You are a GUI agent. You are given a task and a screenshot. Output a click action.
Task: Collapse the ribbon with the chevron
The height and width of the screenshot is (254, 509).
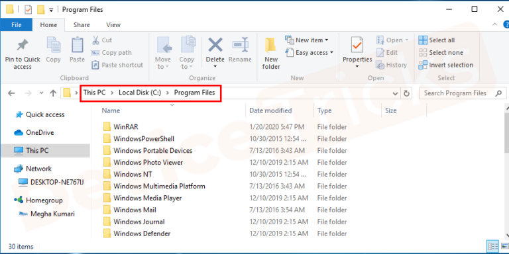click(494, 24)
